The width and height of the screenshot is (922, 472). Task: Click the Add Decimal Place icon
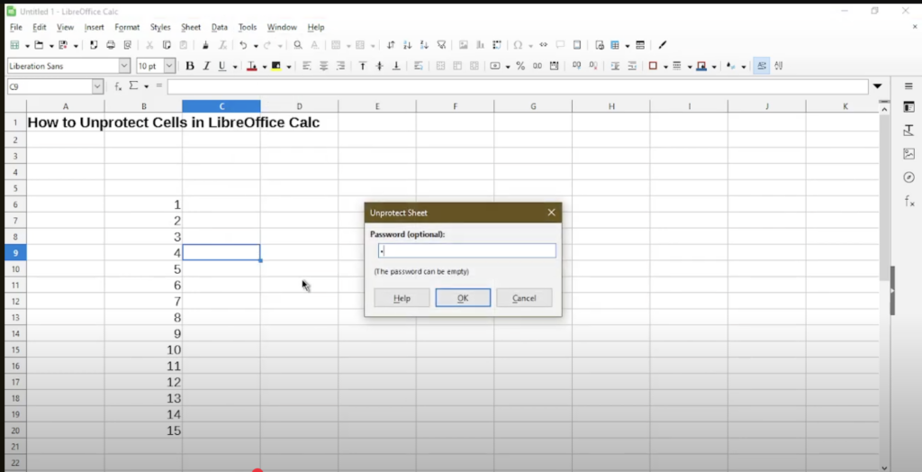[576, 66]
